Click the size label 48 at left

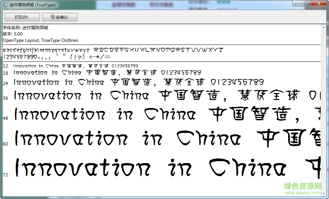tap(5, 118)
